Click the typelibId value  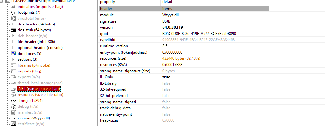coord(199,40)
